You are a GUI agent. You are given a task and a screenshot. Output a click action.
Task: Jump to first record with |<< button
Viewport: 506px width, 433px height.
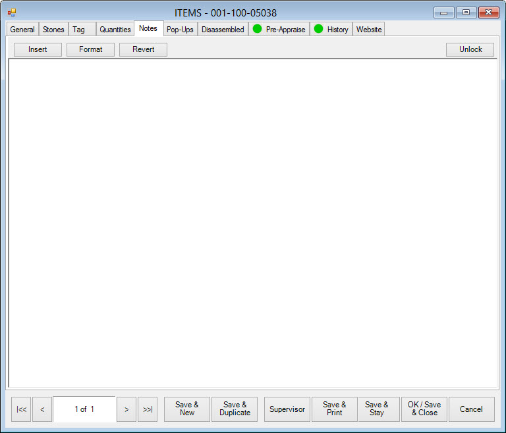point(21,409)
